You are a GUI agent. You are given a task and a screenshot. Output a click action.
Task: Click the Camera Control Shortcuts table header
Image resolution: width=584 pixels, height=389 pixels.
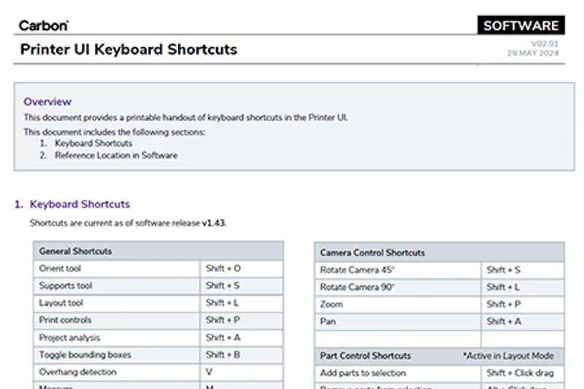pyautogui.click(x=372, y=253)
